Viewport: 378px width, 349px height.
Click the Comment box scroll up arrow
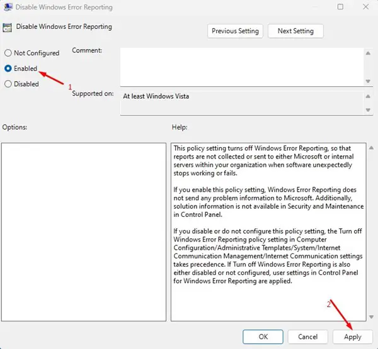tap(368, 53)
